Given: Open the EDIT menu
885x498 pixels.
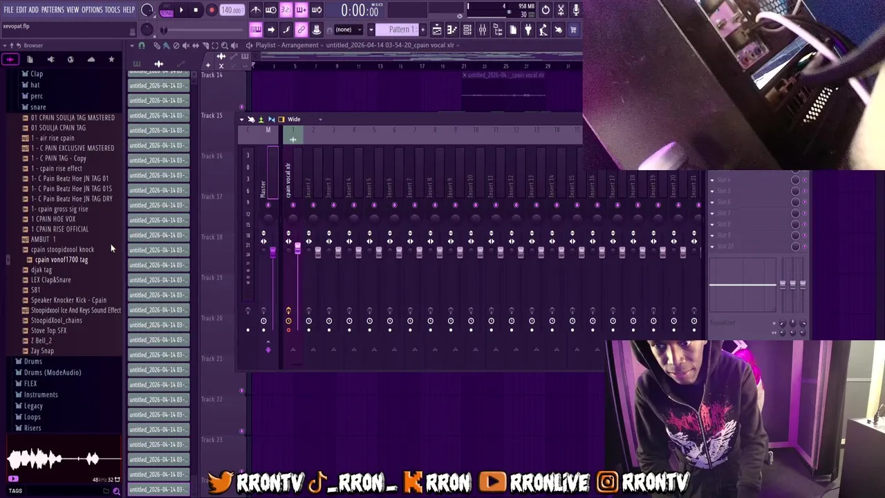Looking at the screenshot, I should (21, 10).
